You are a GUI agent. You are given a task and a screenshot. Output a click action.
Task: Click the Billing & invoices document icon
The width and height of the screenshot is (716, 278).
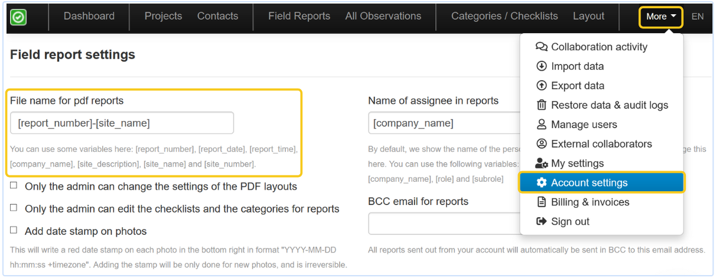[x=541, y=202]
